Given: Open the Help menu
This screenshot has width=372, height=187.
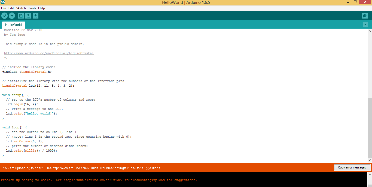Looking at the screenshot, I should (x=41, y=8).
